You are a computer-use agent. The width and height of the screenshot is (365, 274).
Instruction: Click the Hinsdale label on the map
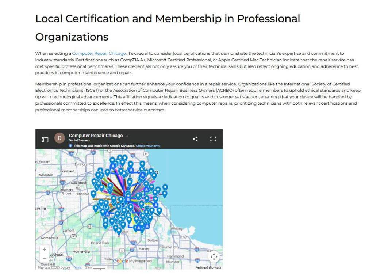[82, 194]
